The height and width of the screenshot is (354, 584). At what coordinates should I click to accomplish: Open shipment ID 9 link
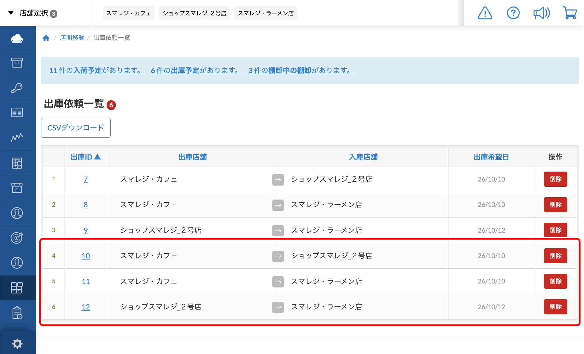point(86,230)
